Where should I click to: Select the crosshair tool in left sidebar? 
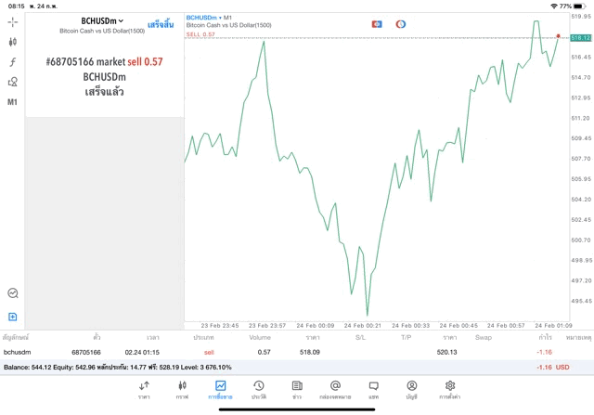point(13,21)
